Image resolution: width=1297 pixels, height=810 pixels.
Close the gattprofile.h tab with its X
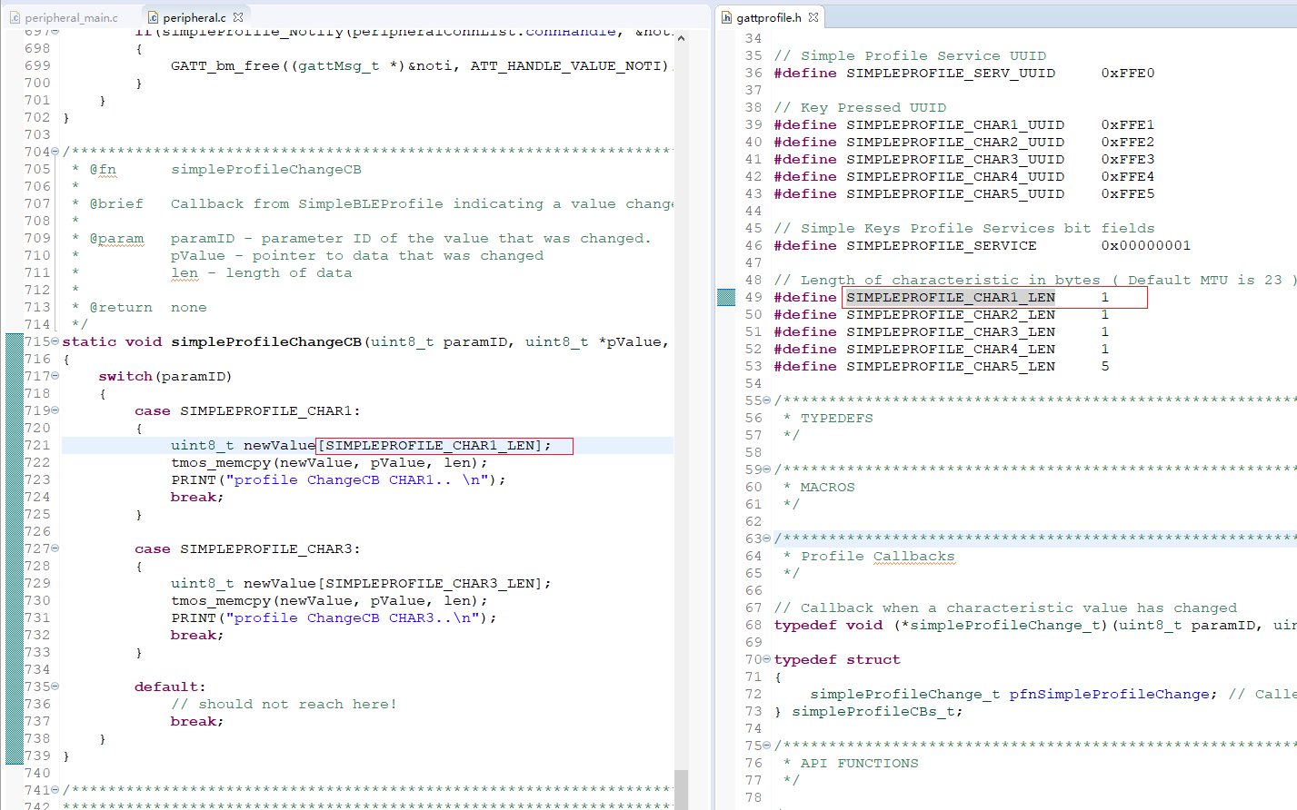(x=813, y=17)
